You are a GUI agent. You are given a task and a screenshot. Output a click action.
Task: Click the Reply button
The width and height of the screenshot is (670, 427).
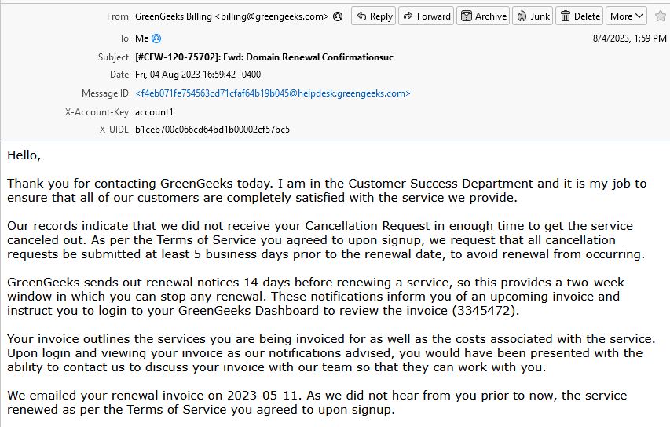[x=373, y=16]
